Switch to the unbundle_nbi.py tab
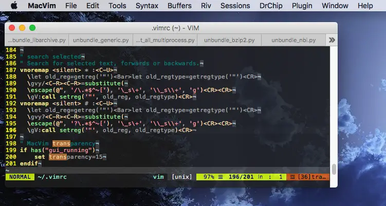Image resolution: width=386 pixels, height=206 pixels. 293,40
